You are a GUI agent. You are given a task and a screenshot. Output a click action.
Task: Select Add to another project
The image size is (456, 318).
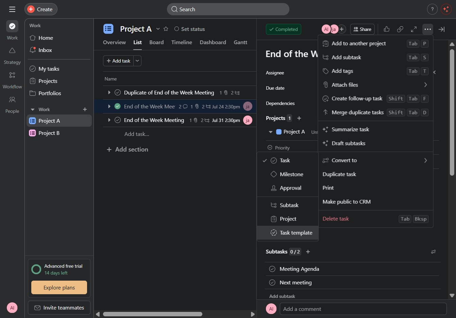tap(375, 43)
